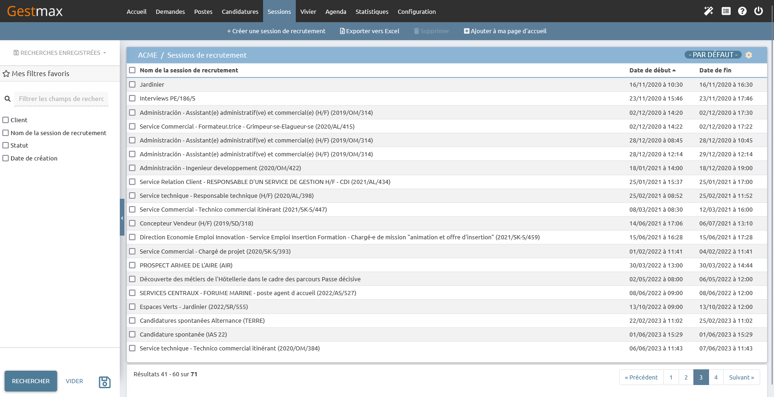
Task: Click the star icon of Mes filtres favoris
Action: (x=6, y=74)
